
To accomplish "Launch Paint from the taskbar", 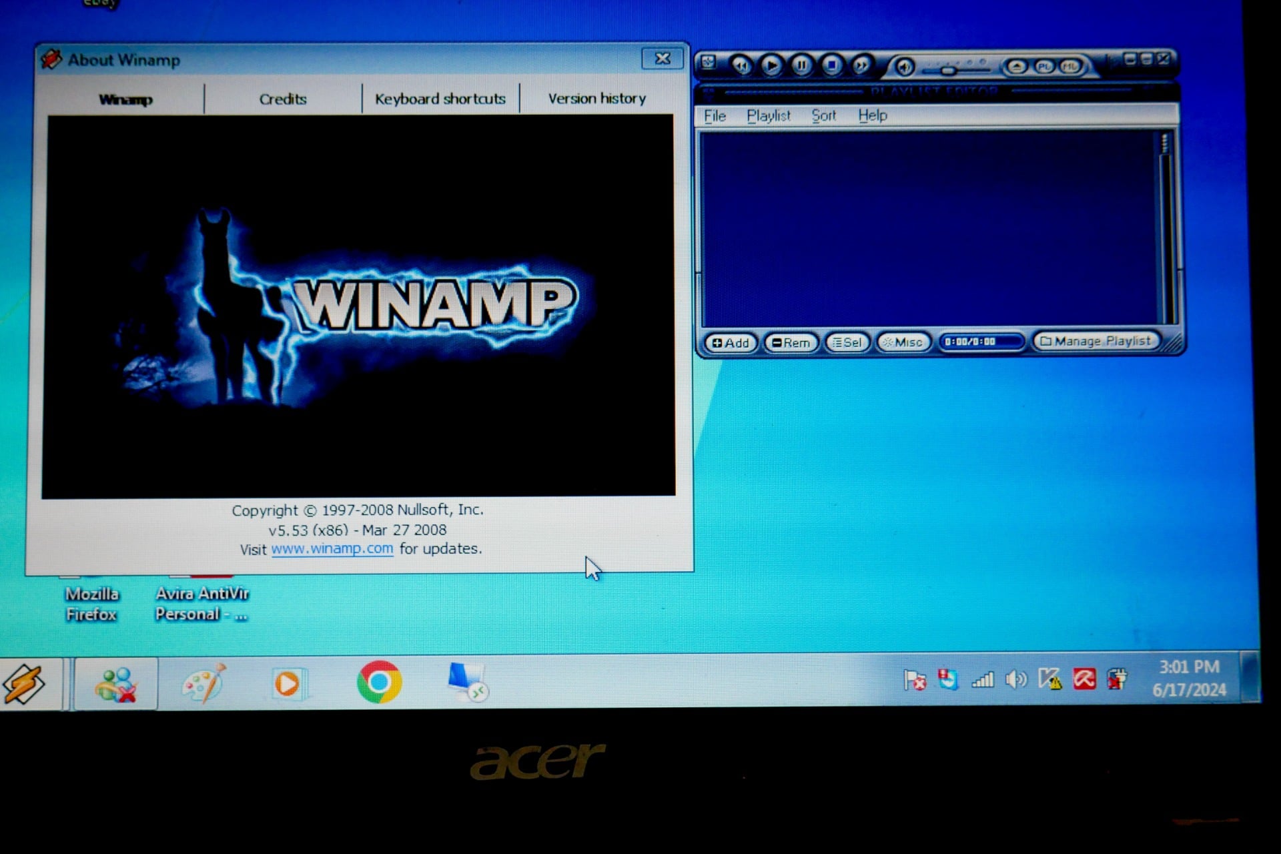I will point(204,683).
